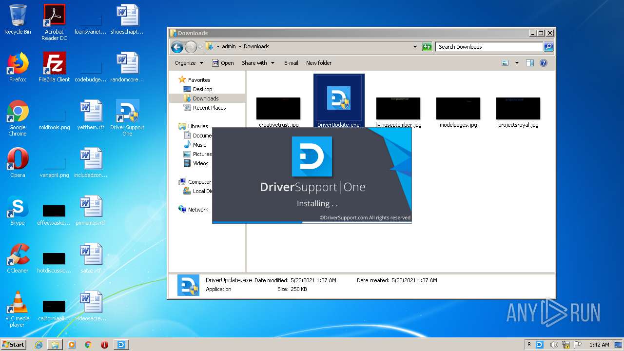Viewport: 624px width, 351px height.
Task: Click the search magnifier icon
Action: (548, 47)
